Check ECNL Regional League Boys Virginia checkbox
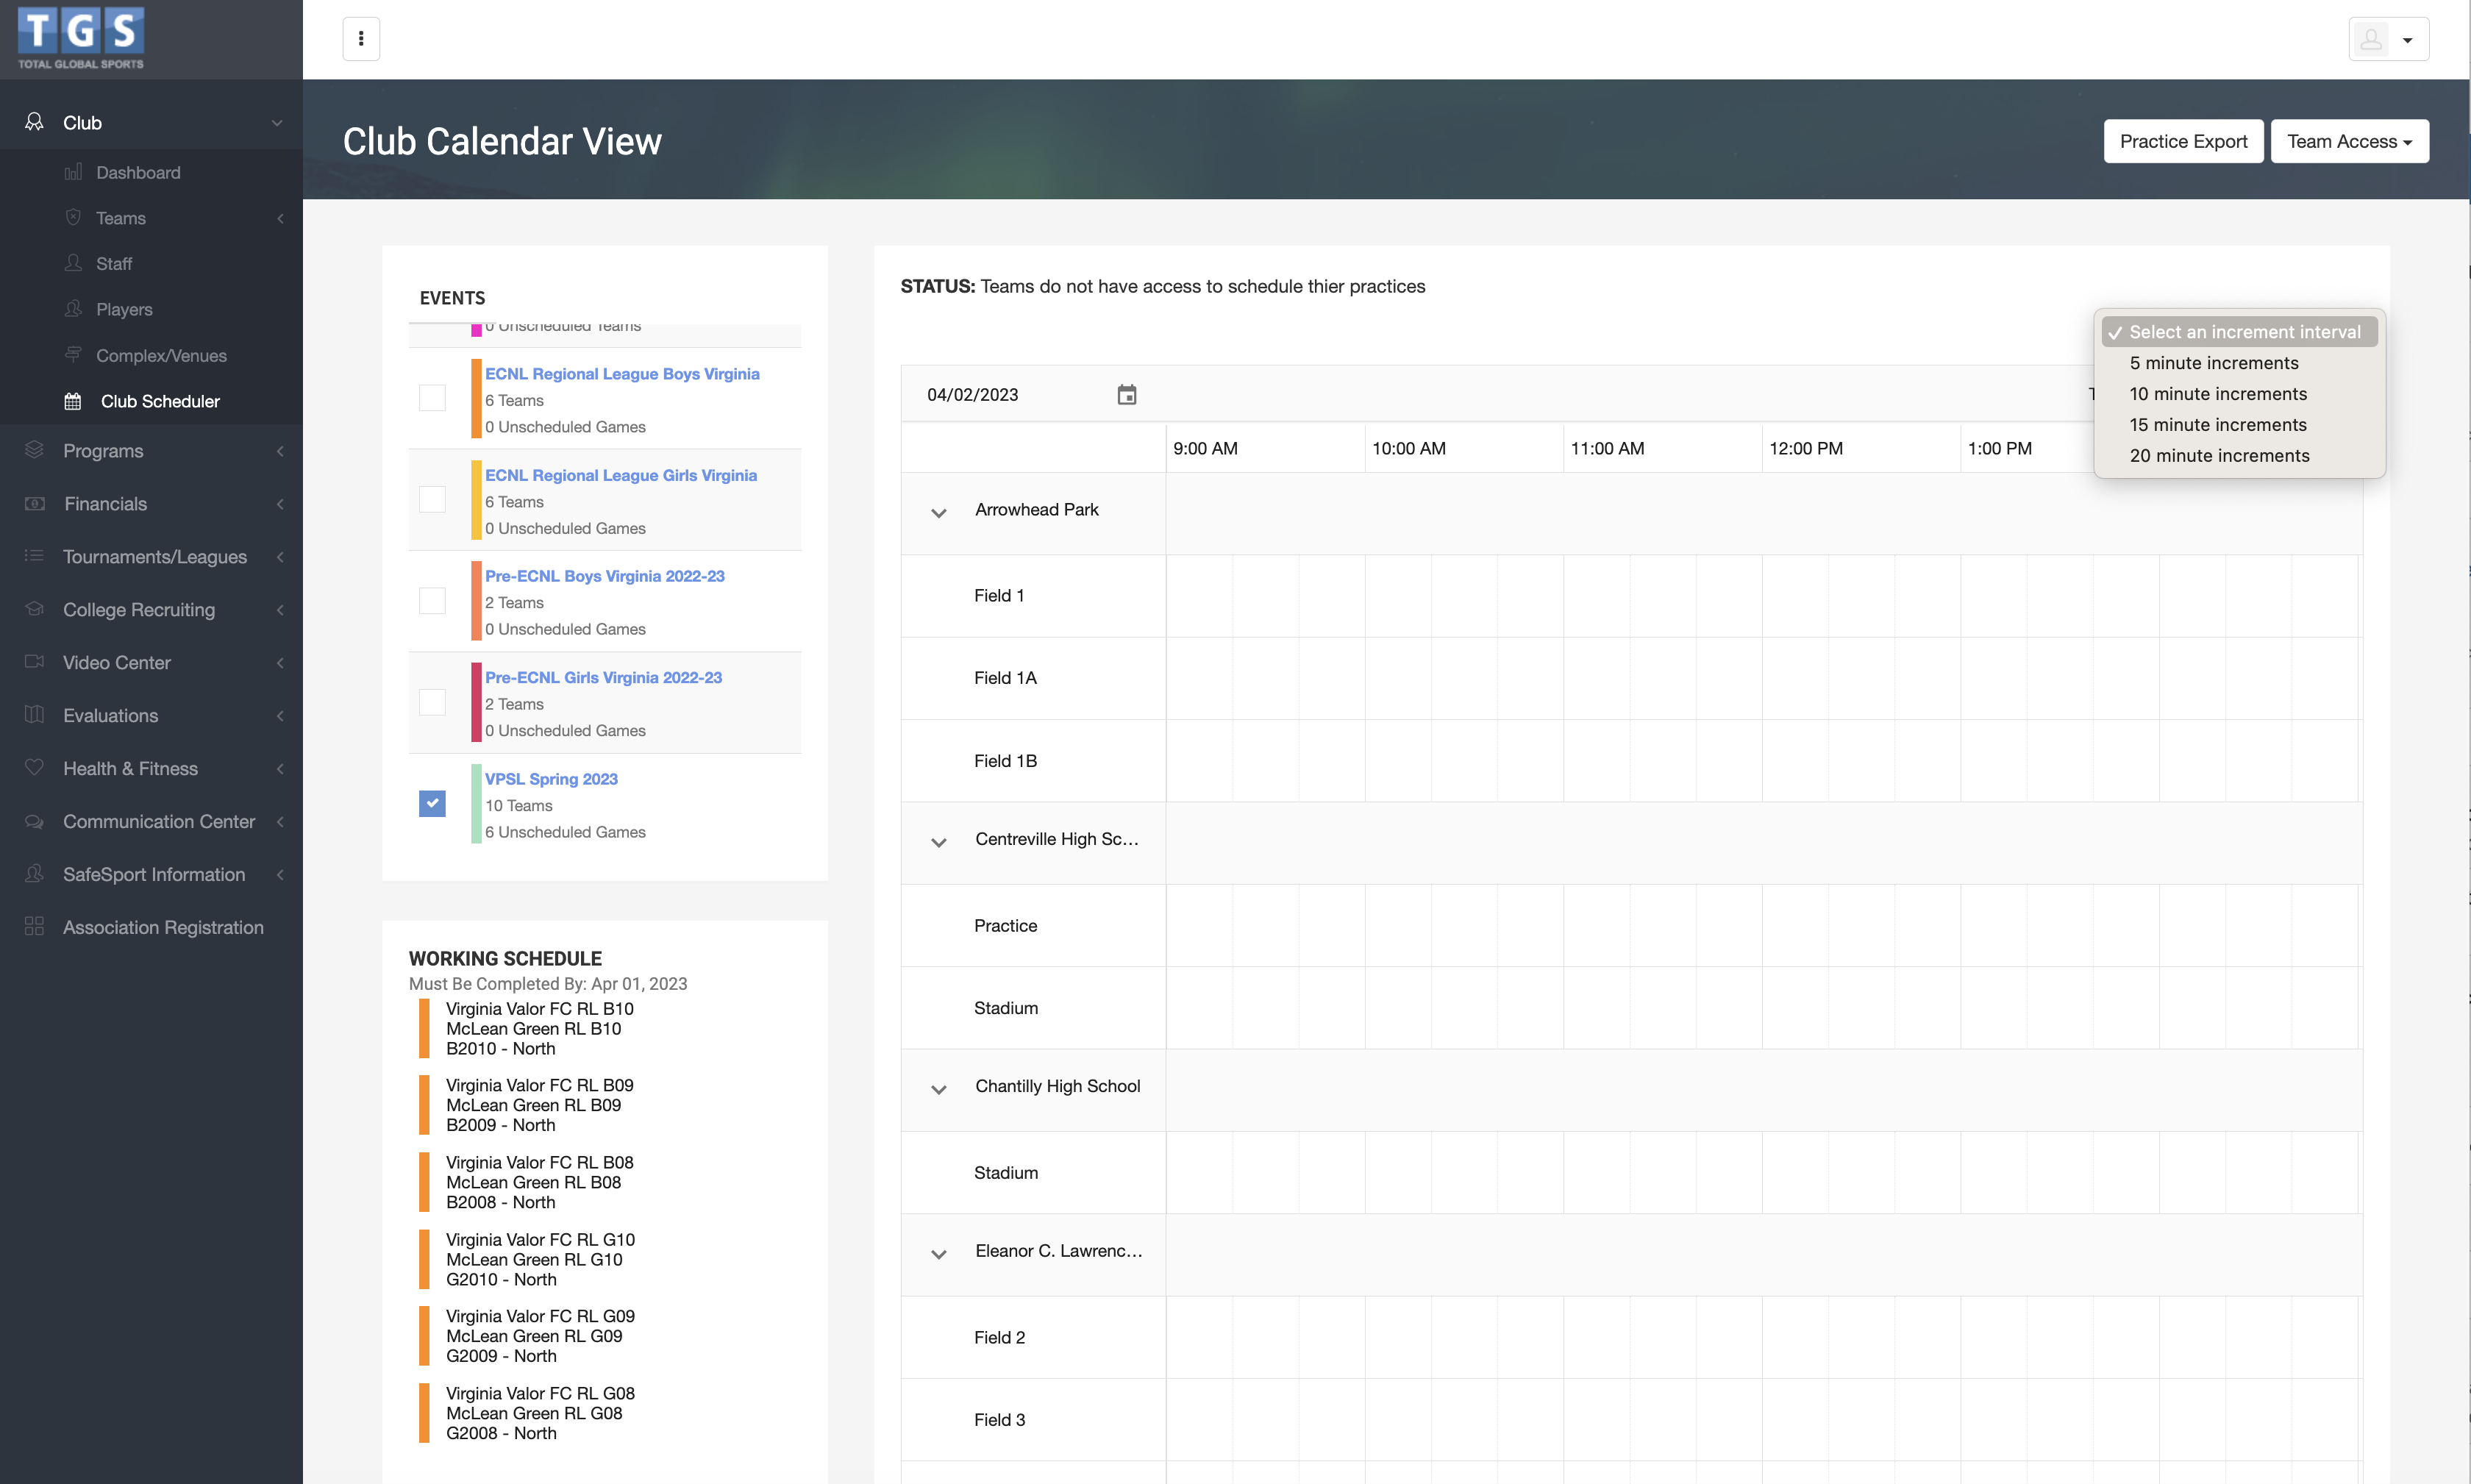The image size is (2471, 1484). pos(432,398)
